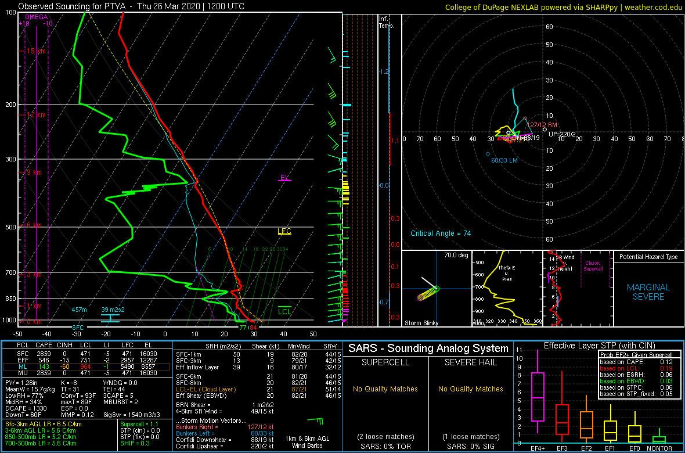Viewport: 685px width, 453px height.
Task: Select the green LCL level marker
Action: [284, 311]
